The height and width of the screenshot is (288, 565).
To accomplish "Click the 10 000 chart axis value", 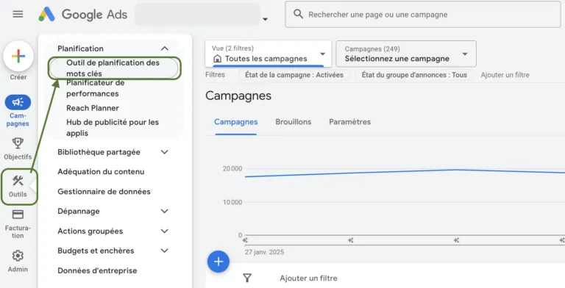I will [x=232, y=202].
